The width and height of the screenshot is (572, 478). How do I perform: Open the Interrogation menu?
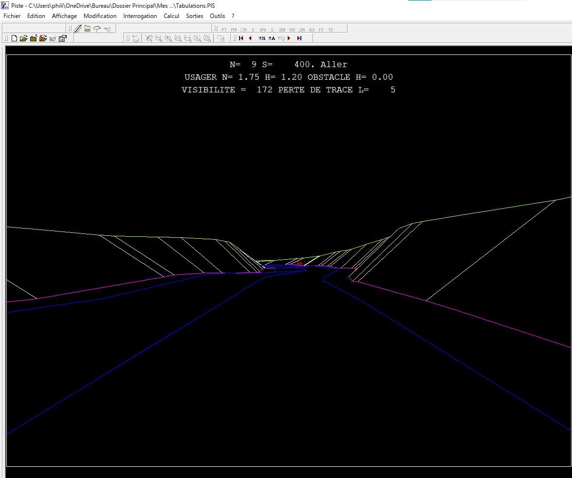click(x=140, y=16)
